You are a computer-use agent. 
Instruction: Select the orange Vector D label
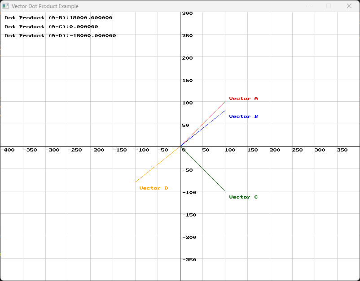click(x=153, y=188)
